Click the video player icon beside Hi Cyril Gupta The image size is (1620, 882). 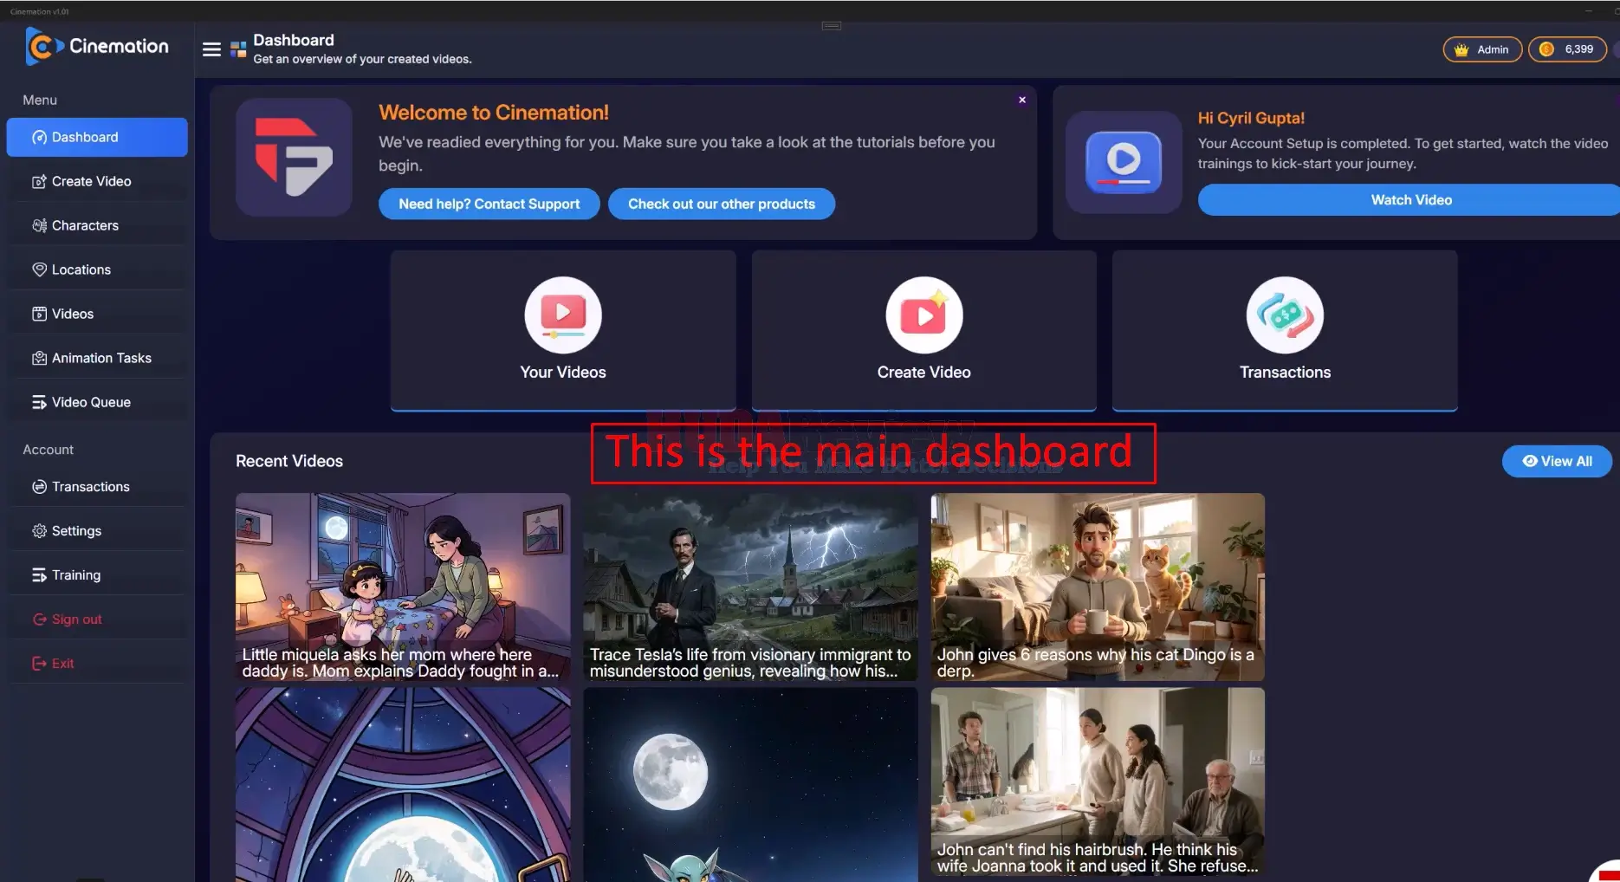pos(1124,162)
